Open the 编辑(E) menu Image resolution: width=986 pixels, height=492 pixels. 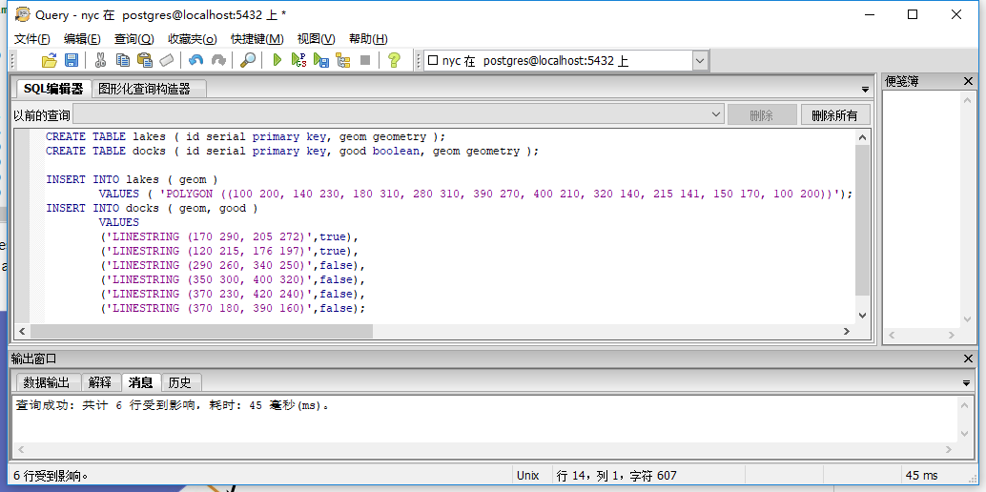(82, 39)
